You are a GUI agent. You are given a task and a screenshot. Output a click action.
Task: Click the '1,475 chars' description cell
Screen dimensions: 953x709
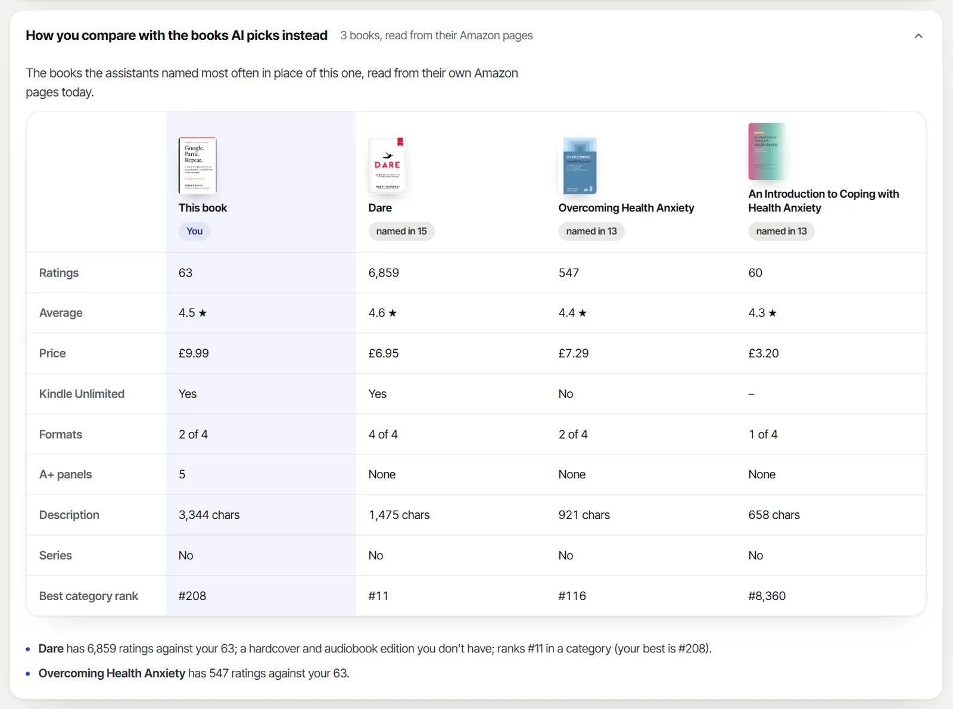(x=399, y=515)
